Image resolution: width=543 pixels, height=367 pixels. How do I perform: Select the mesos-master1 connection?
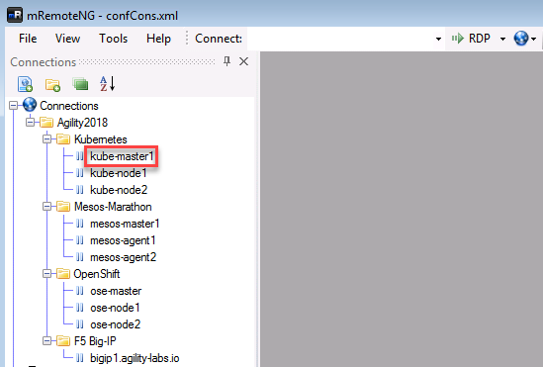point(125,224)
